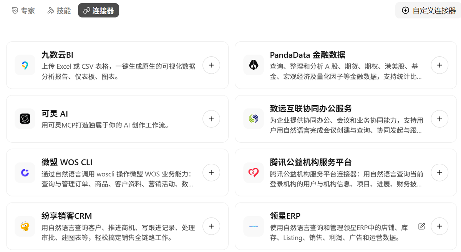The width and height of the screenshot is (461, 252).
Task: Add the 腾讯公益机构服务平台 connector with plus
Action: click(x=439, y=173)
